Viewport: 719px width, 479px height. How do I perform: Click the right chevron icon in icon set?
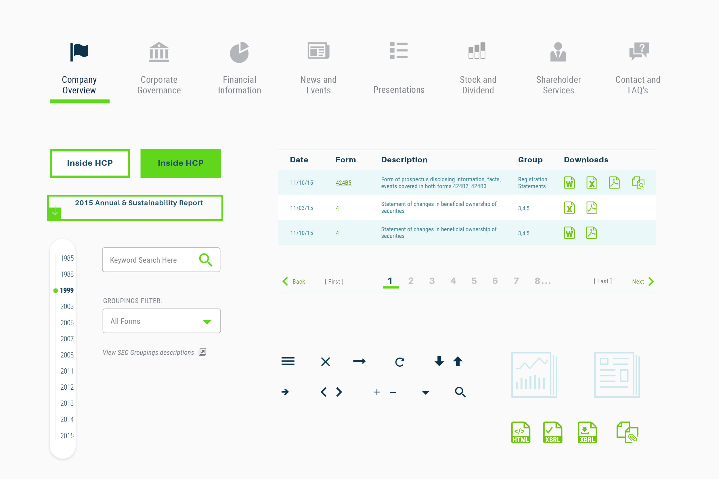pyautogui.click(x=339, y=392)
